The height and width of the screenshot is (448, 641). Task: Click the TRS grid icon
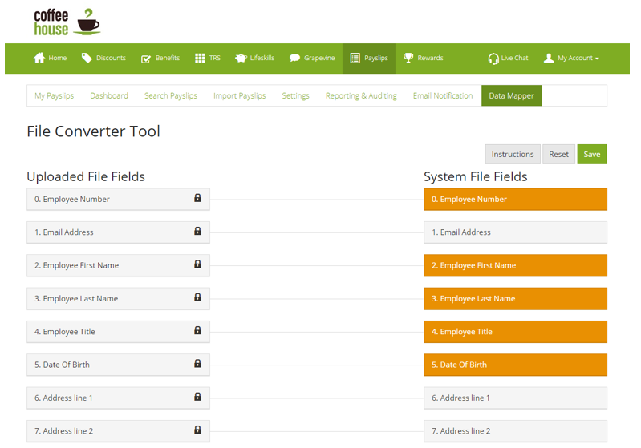tap(200, 59)
